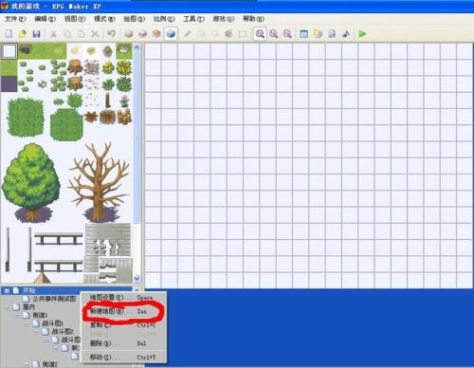
Task: Select the Pencil drawing tool
Action: point(187,33)
